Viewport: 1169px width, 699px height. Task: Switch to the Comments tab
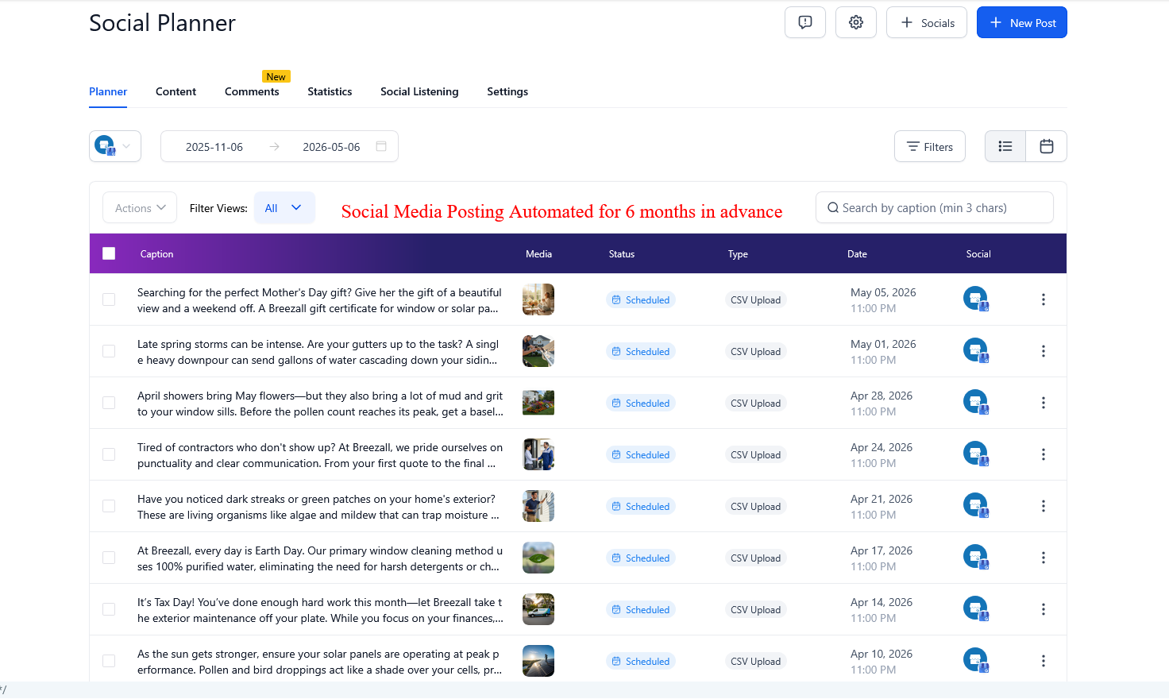click(x=252, y=91)
